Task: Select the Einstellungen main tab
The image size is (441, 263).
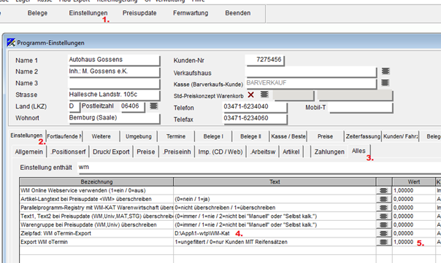Action: point(26,136)
